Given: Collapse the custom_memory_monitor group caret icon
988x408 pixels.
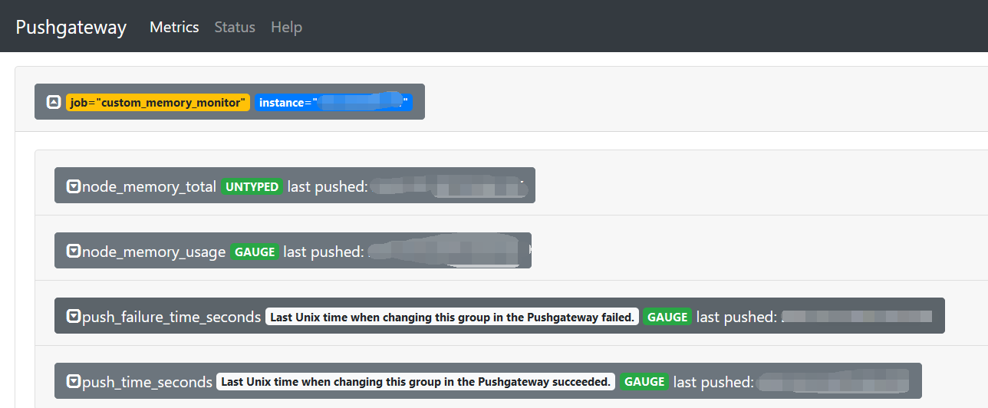Looking at the screenshot, I should tap(54, 102).
